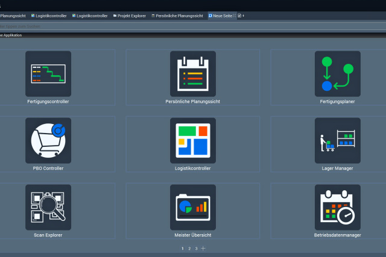386x257 pixels.
Task: Switch to the Projekt Explorer tab
Action: [x=131, y=16]
